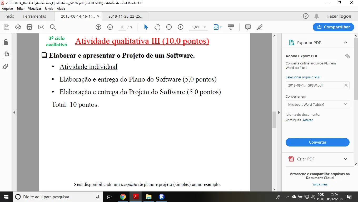Click the Save file icon
This screenshot has height=202, width=358.
(x=7, y=27)
